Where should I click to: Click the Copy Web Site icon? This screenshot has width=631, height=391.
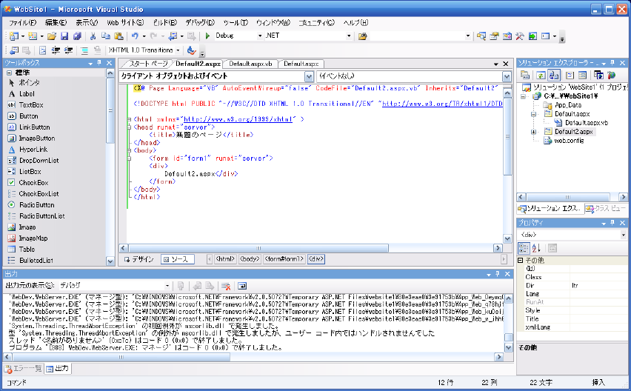point(598,76)
